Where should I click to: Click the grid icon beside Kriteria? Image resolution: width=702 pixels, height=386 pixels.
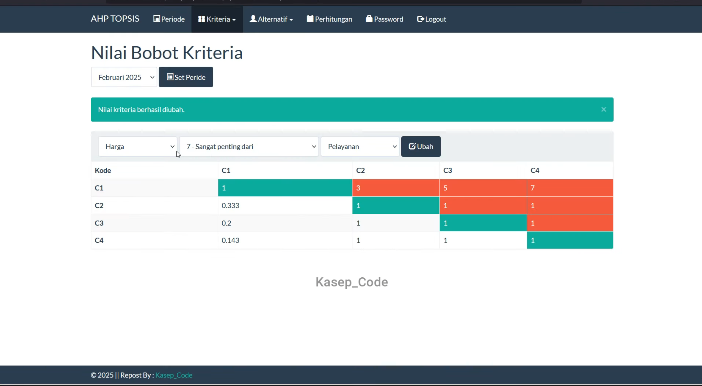[201, 19]
